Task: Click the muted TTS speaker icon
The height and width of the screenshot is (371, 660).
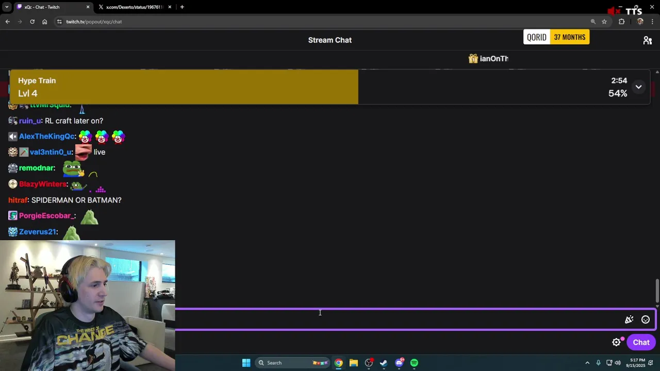Action: (614, 11)
